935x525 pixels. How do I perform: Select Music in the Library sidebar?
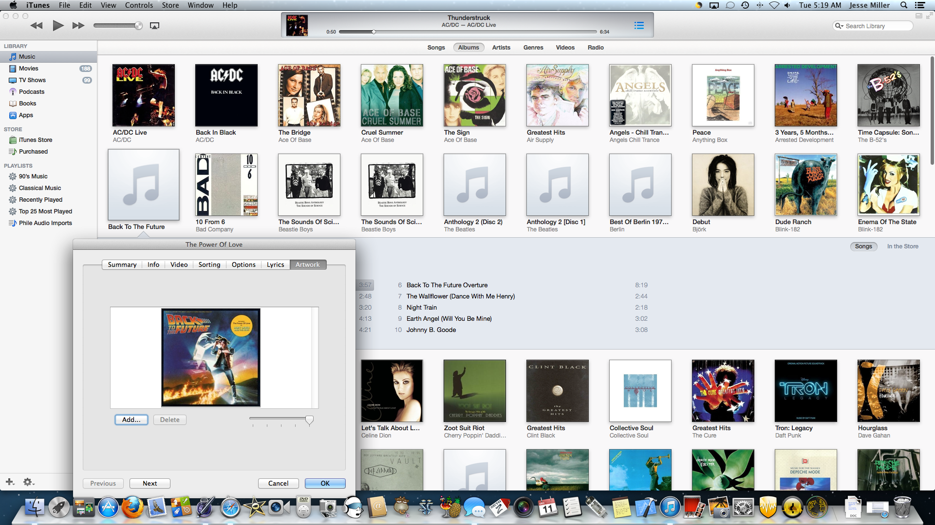(x=49, y=57)
